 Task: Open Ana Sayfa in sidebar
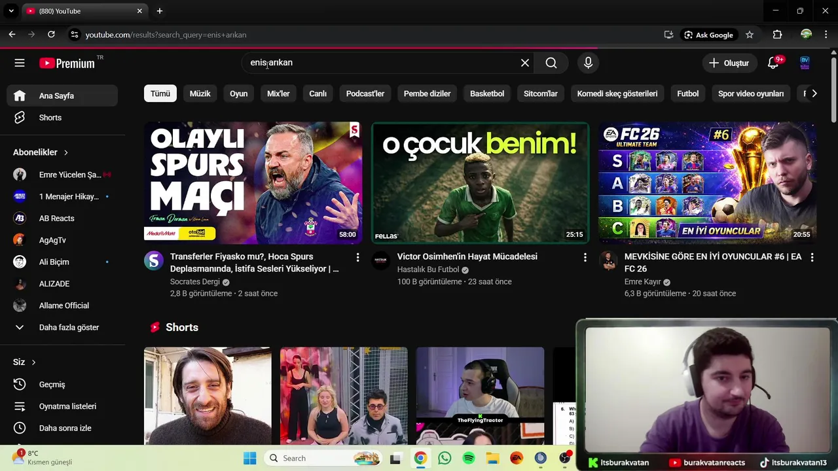pos(63,96)
